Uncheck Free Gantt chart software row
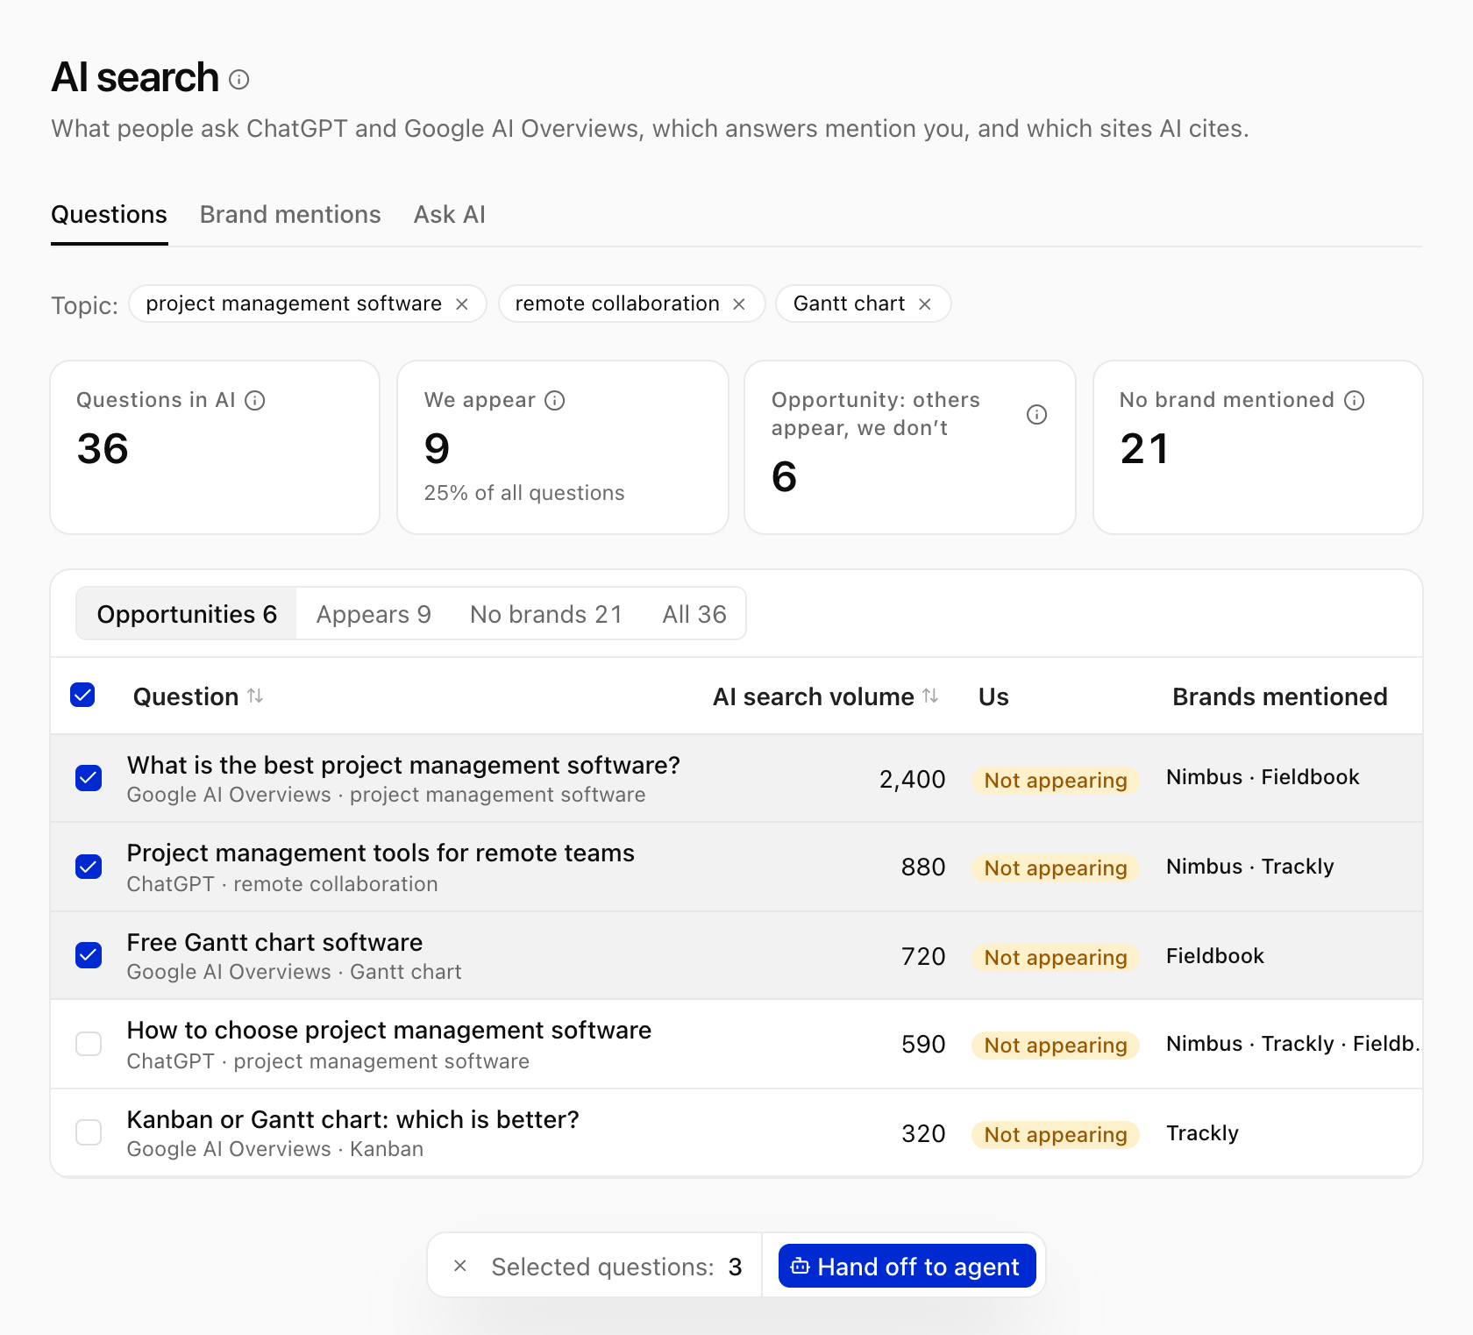The image size is (1473, 1335). coord(89,955)
